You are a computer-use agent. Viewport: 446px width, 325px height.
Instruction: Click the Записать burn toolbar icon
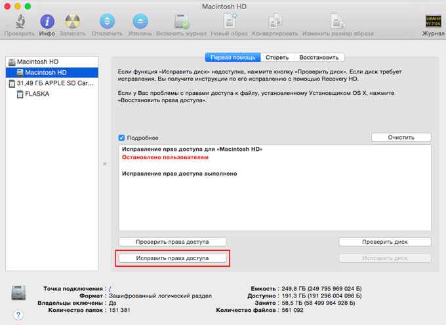coord(72,22)
